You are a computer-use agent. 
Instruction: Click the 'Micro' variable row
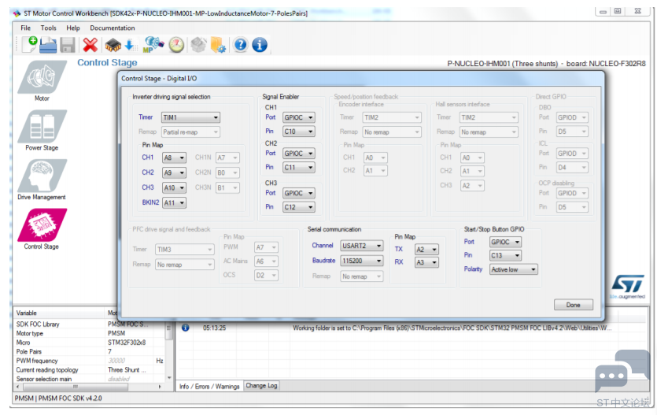[90, 343]
